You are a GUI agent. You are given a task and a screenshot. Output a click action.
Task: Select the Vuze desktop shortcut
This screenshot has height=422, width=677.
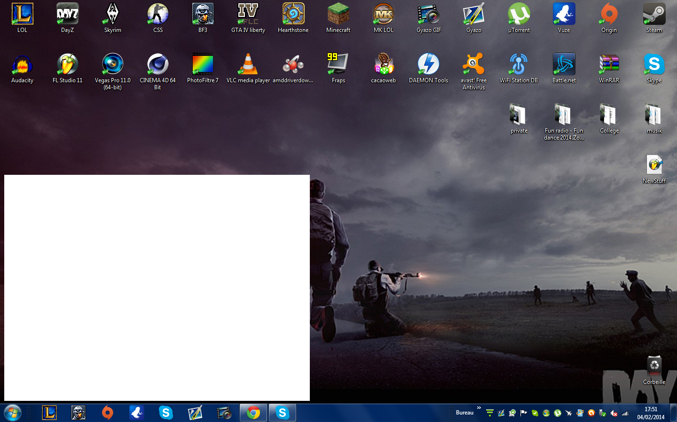click(564, 18)
